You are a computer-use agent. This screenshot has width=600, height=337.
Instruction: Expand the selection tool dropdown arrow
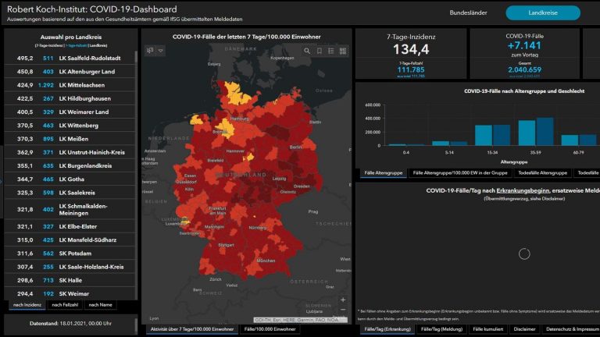point(161,51)
